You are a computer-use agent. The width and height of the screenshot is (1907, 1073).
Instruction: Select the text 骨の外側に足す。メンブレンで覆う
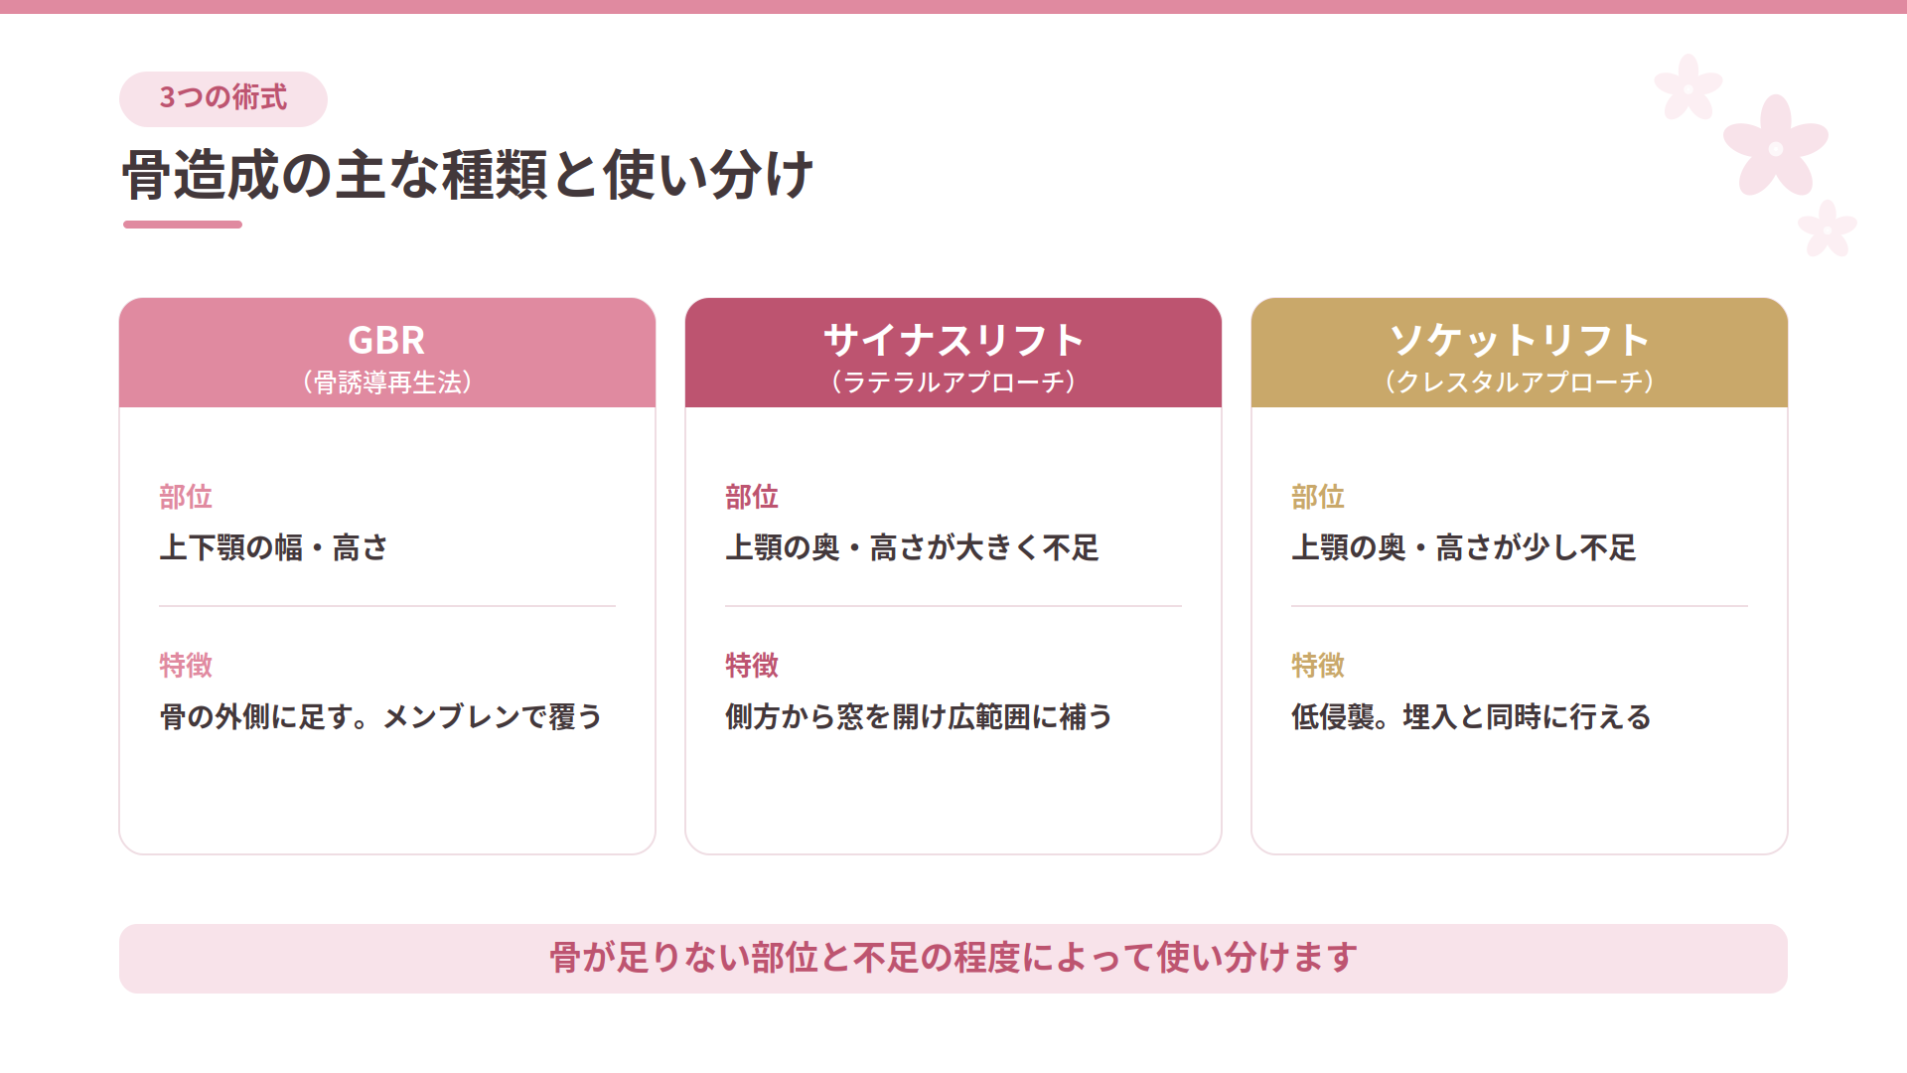(381, 716)
